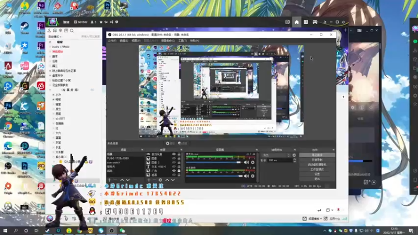The height and width of the screenshot is (235, 418).
Task: Click 退出 exit button in OBS controls
Action: [317, 179]
